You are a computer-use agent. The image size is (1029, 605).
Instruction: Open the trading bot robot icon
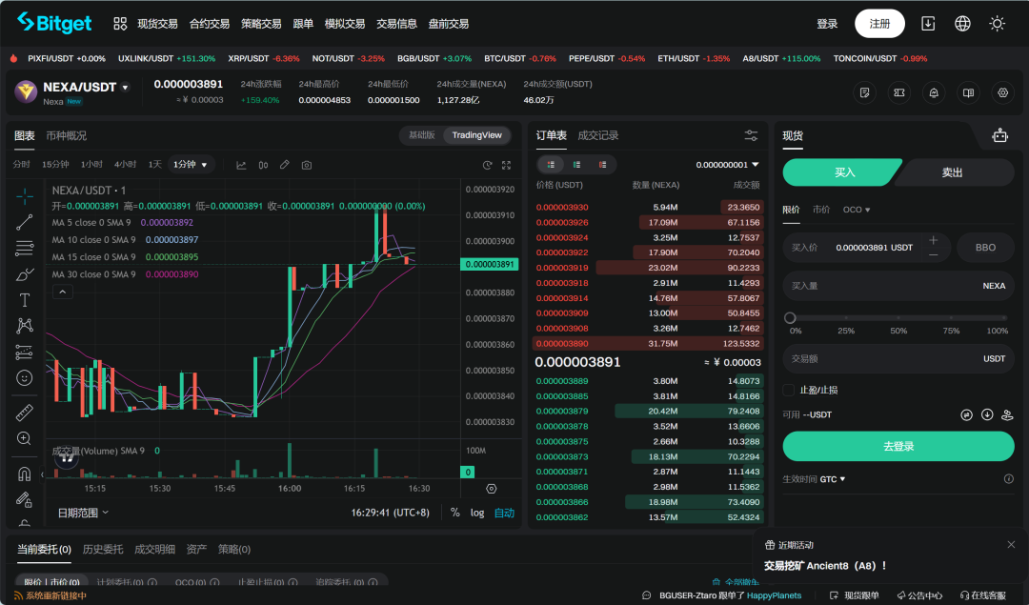point(1000,136)
